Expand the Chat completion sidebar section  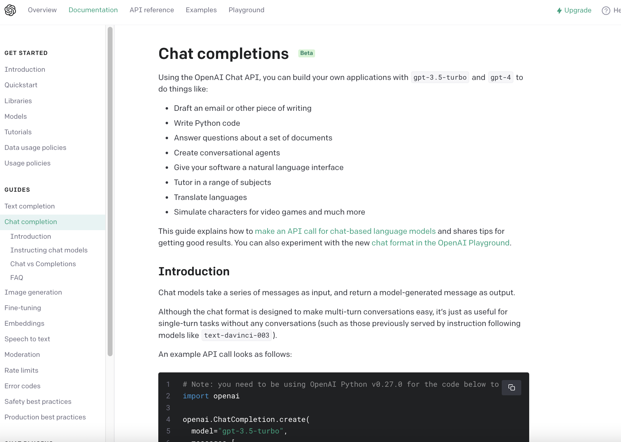pos(31,222)
